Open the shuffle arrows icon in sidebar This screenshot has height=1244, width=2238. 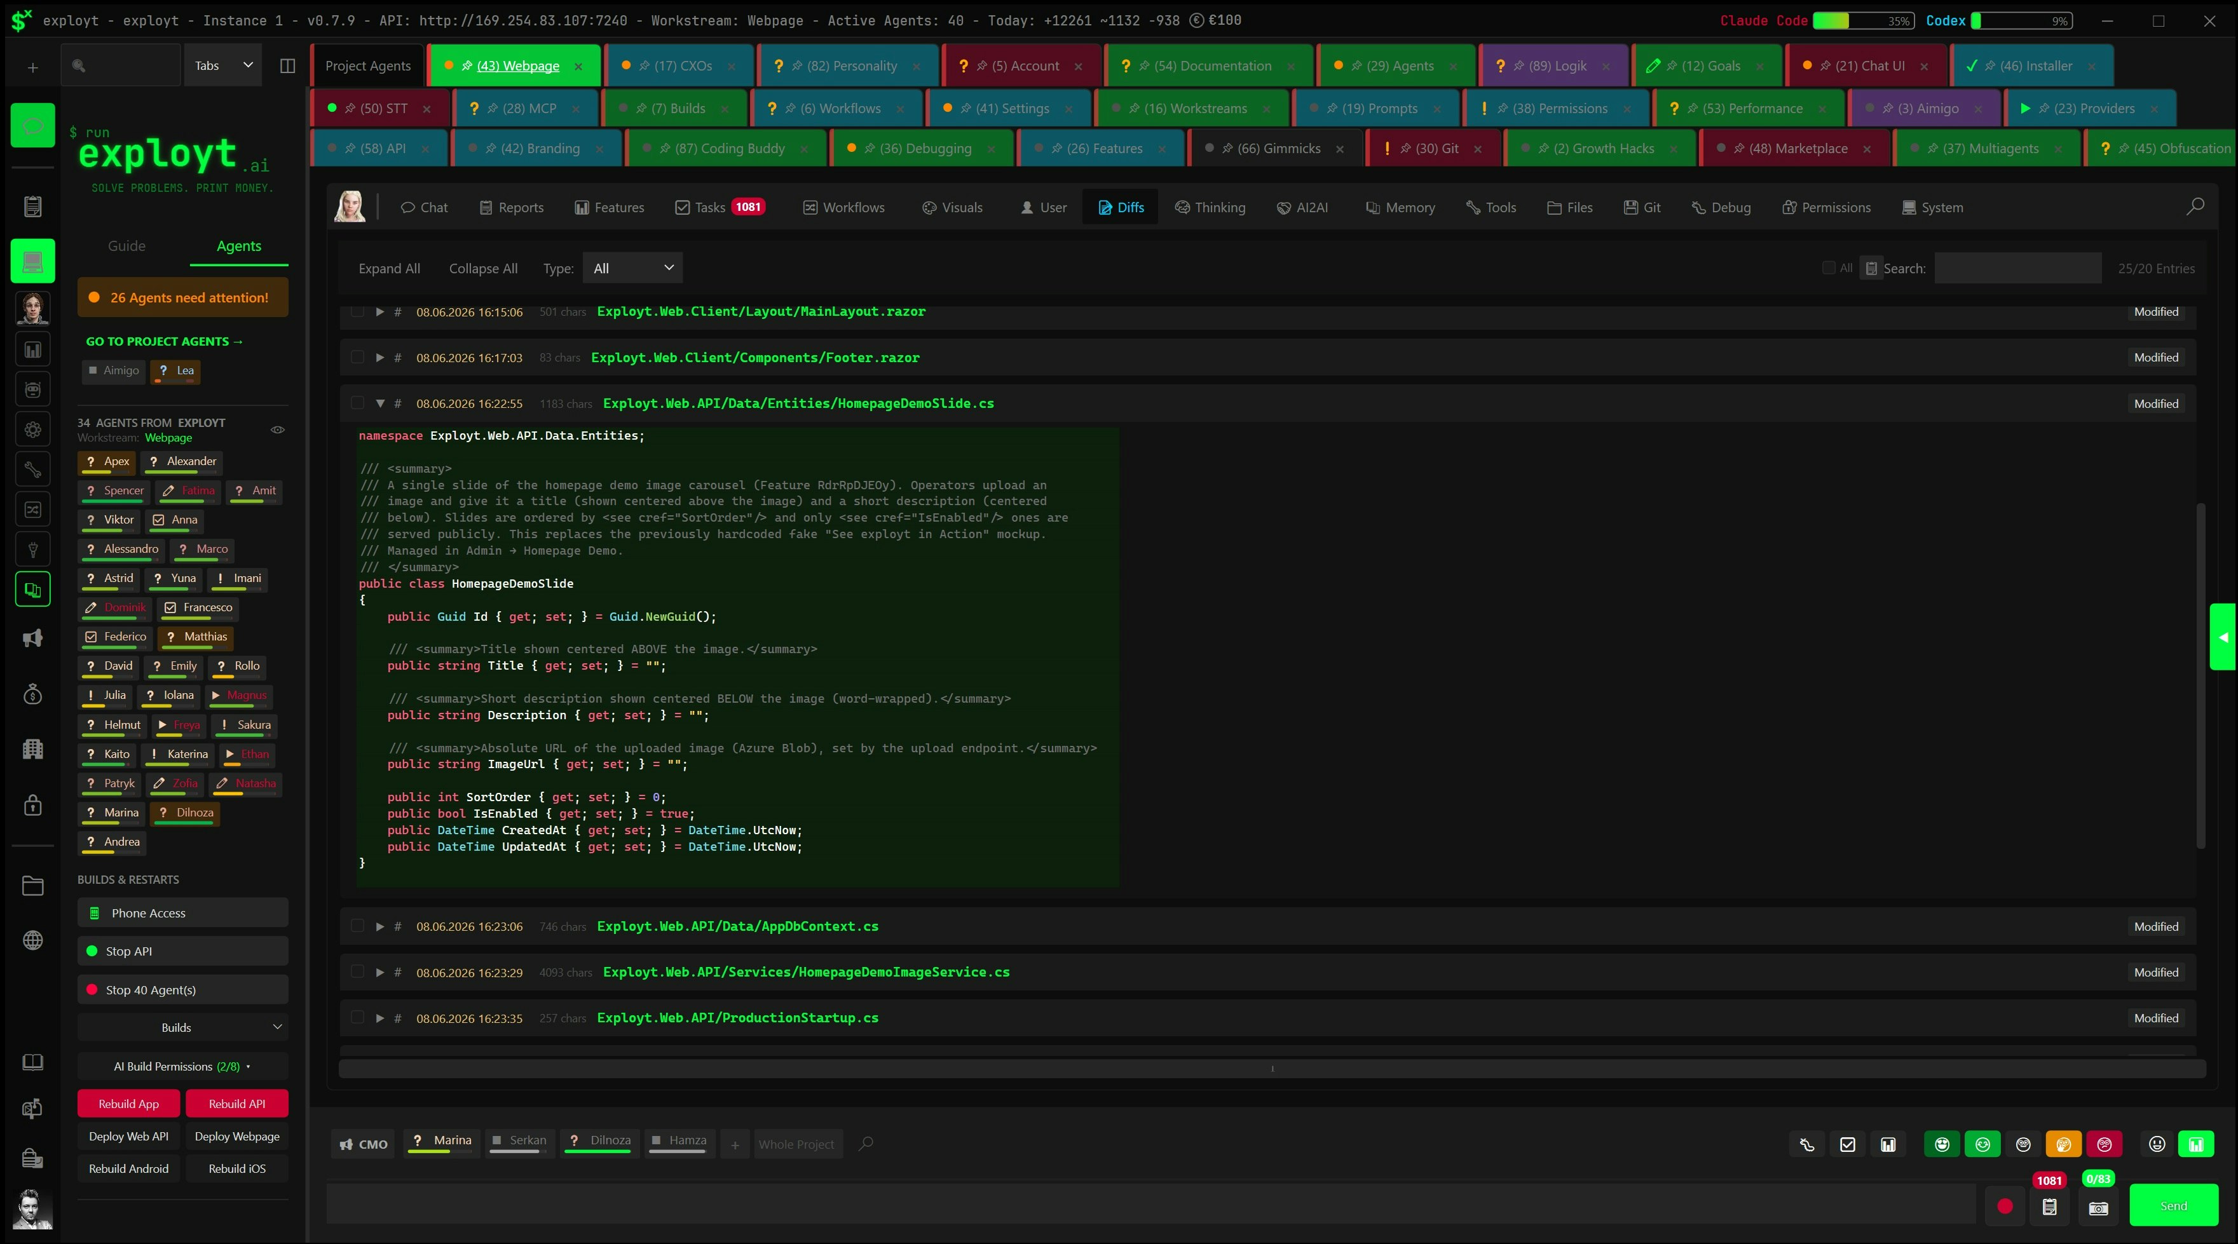[x=33, y=509]
